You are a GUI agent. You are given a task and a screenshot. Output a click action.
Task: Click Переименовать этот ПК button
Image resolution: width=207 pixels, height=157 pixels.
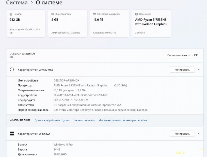(x=182, y=55)
